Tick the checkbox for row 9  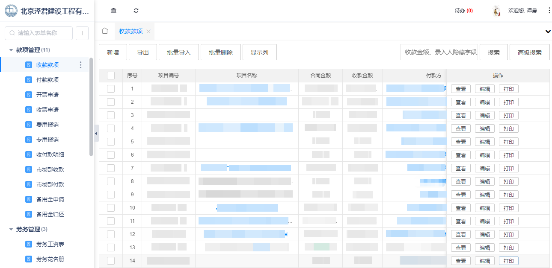pos(111,195)
